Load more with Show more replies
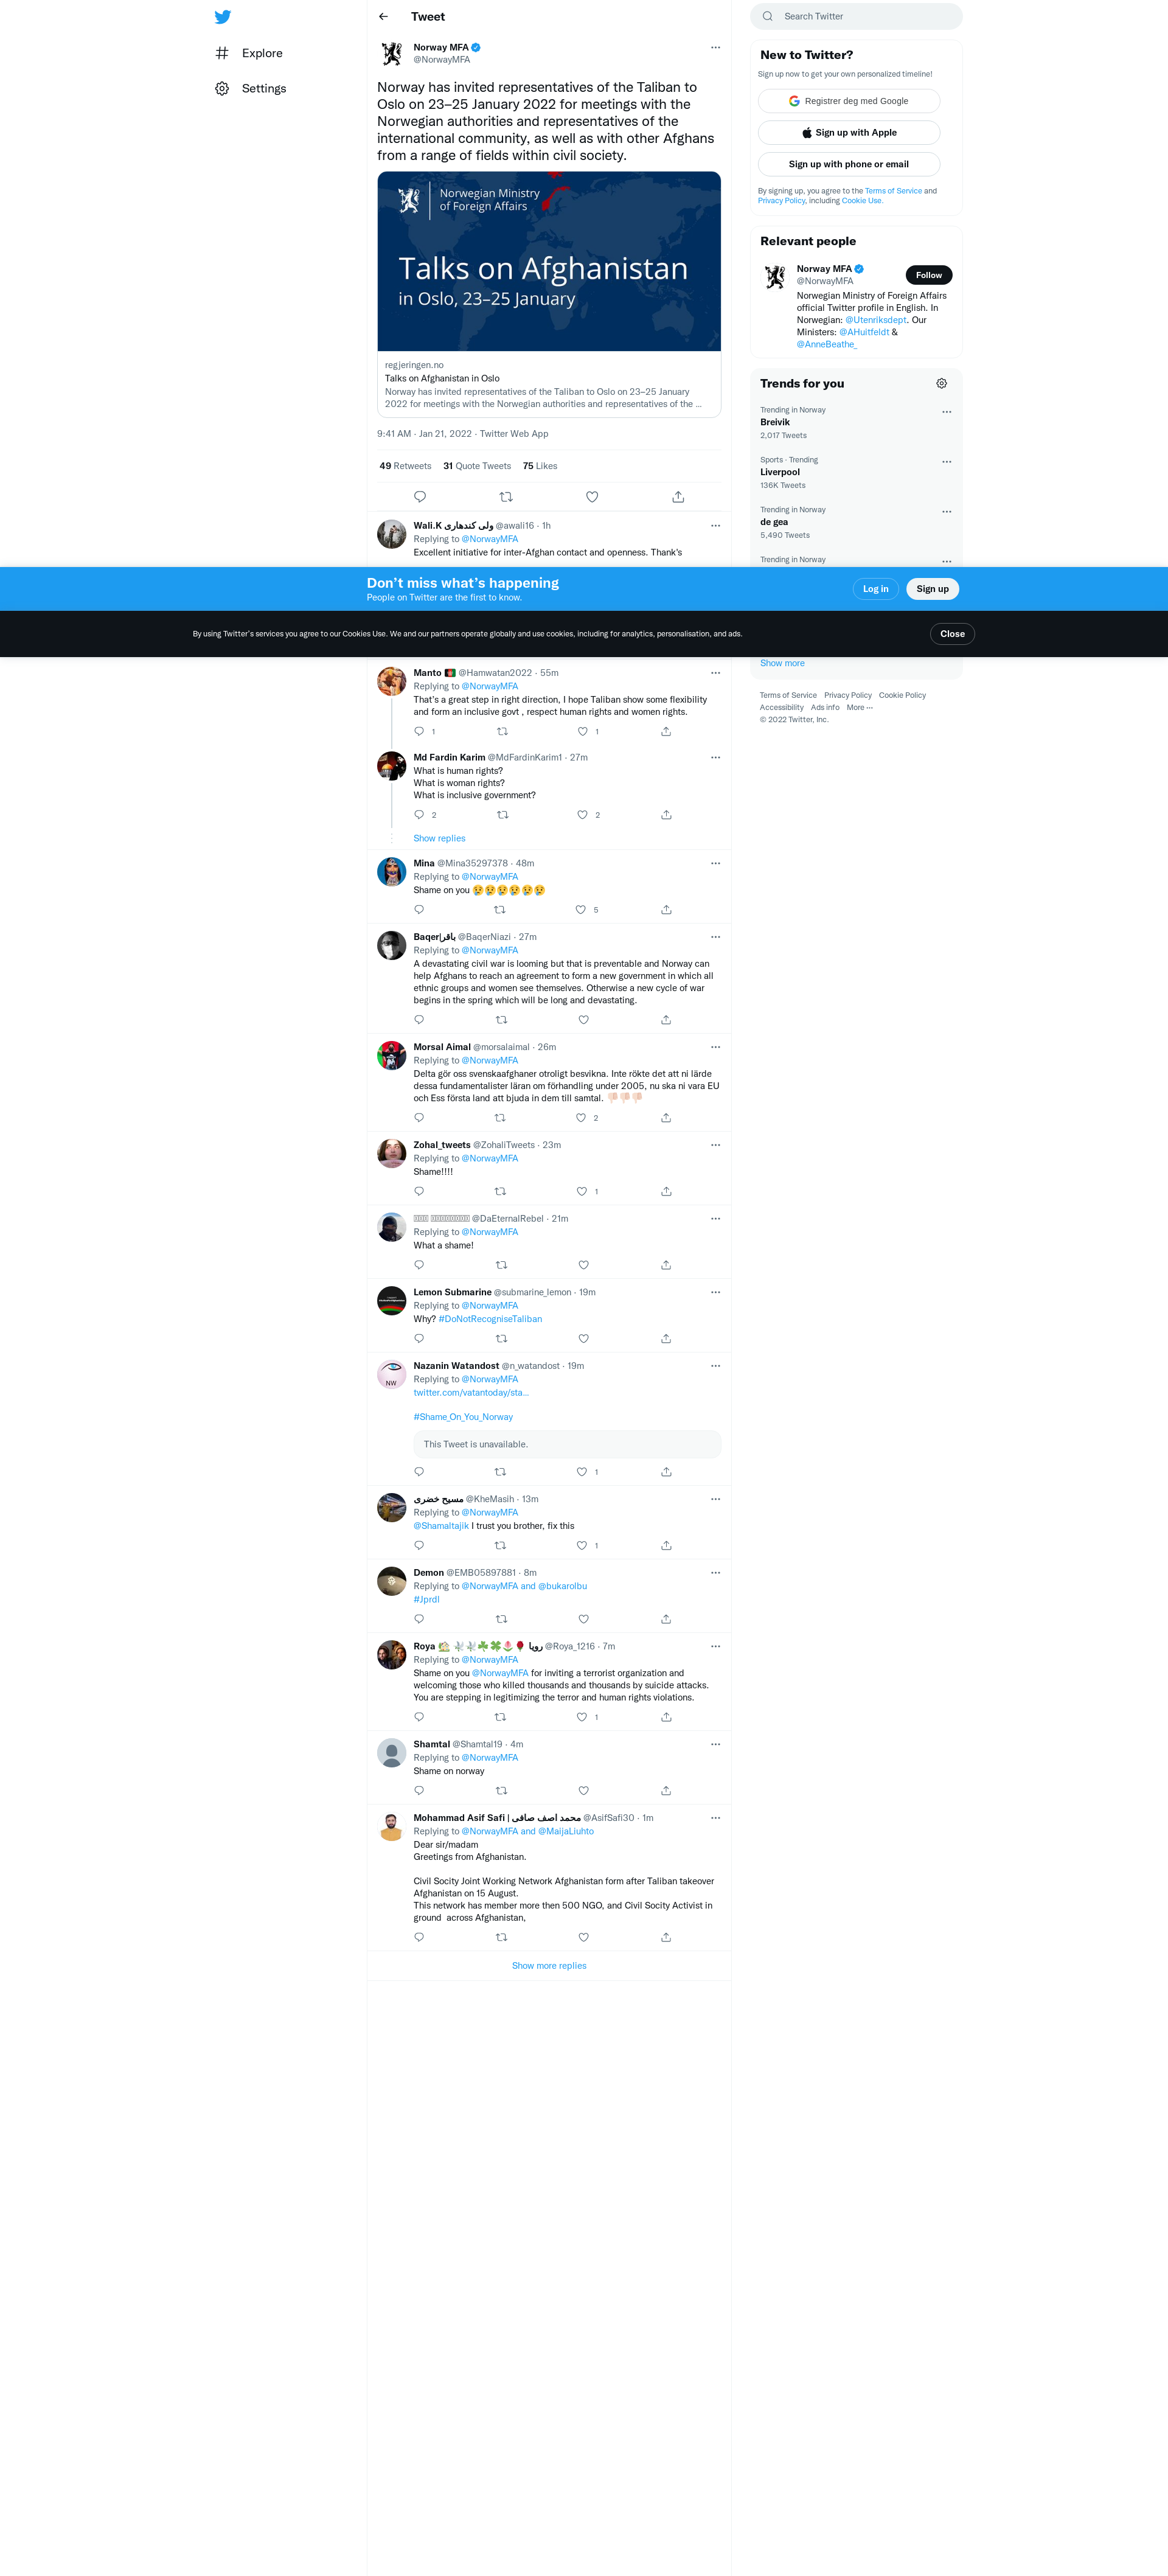 (x=549, y=1966)
